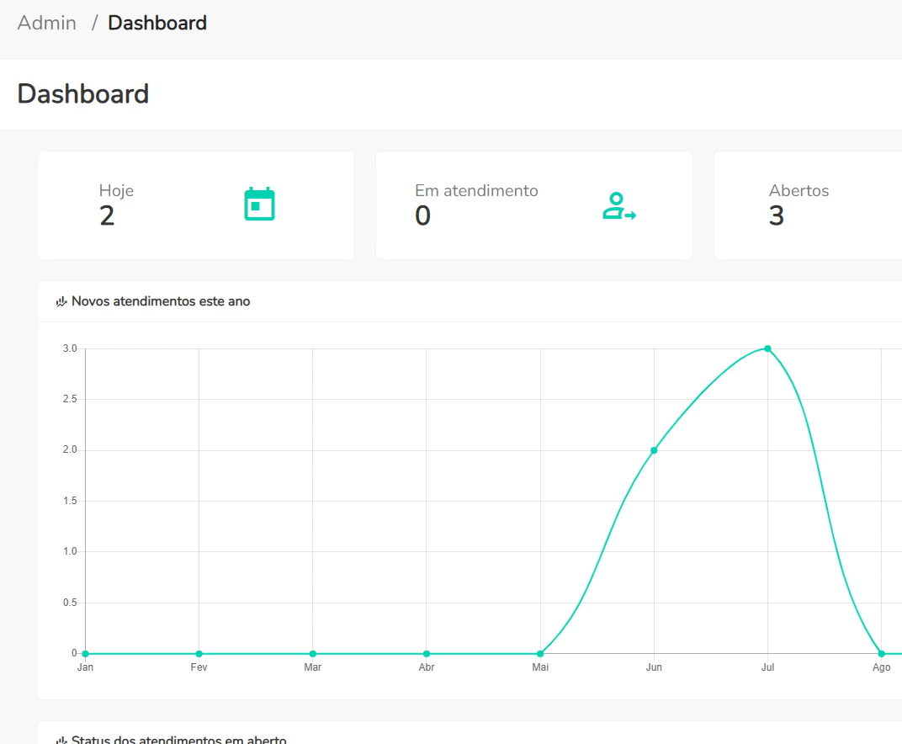
Task: Click the large Dashboard page heading
Action: pyautogui.click(x=83, y=93)
